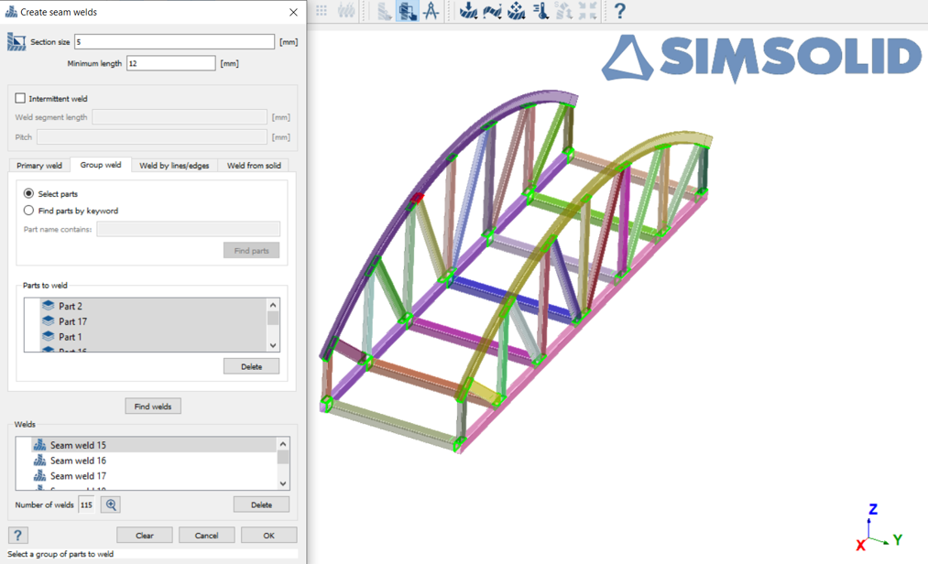Confirm the dialog with OK

(x=268, y=536)
